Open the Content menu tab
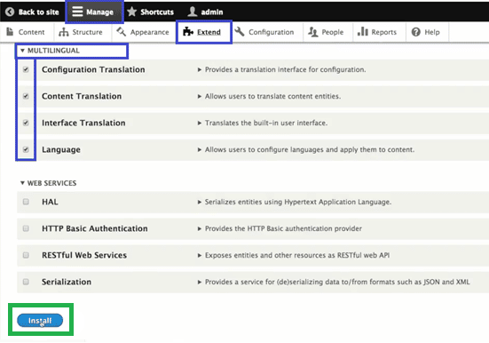Screen dimensions: 489x343 tap(27, 32)
